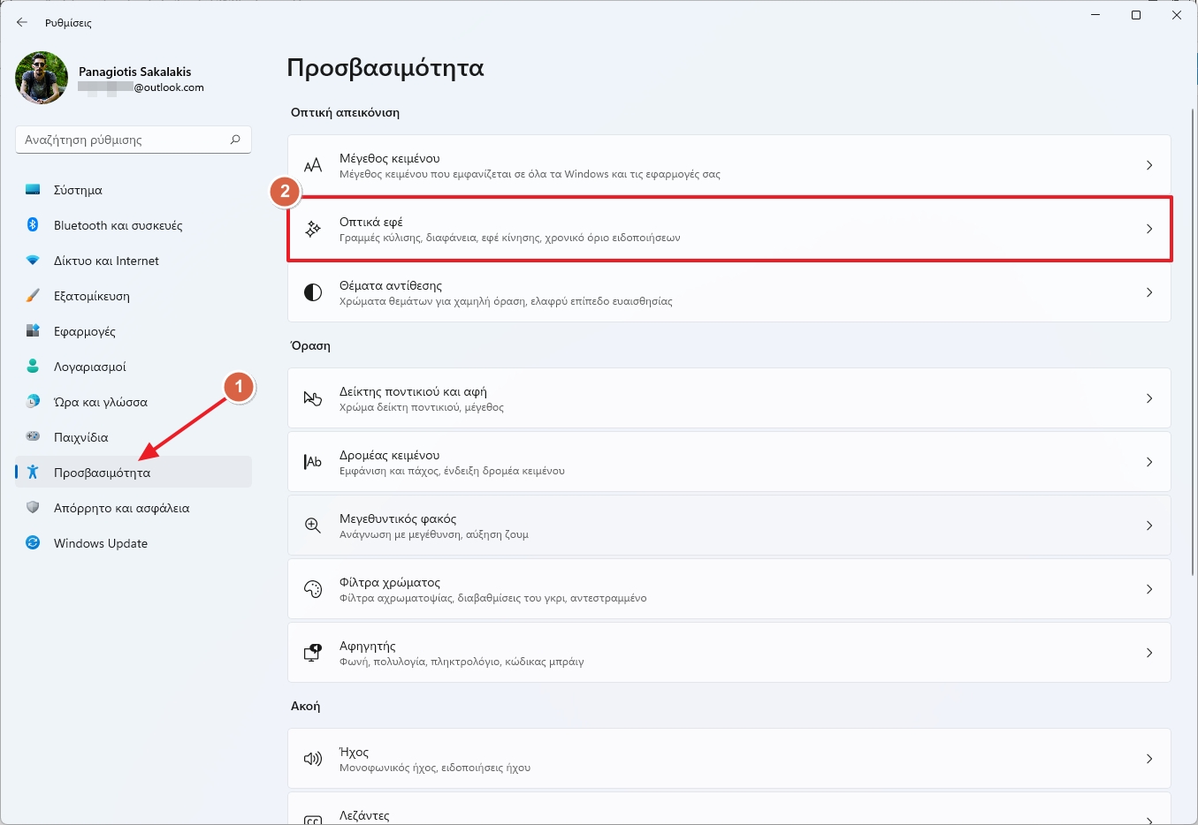This screenshot has width=1198, height=825.
Task: Click the Ήχος speaker icon
Action: point(313,759)
